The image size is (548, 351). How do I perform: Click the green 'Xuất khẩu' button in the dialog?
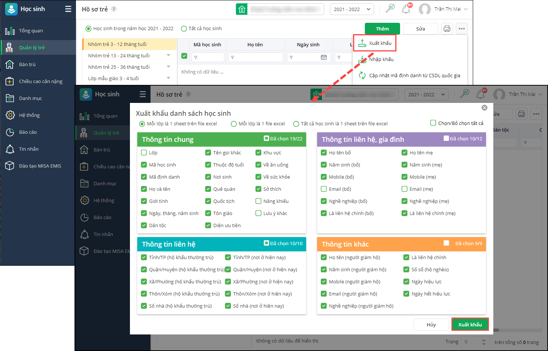point(470,325)
